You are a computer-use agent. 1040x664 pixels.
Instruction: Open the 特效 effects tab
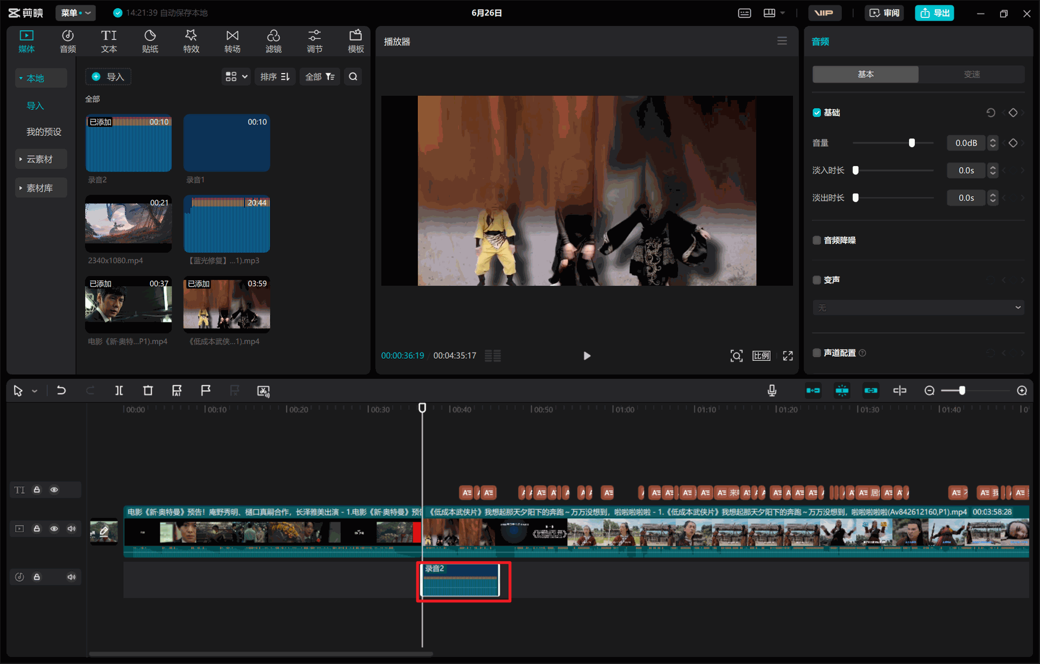[x=191, y=41]
